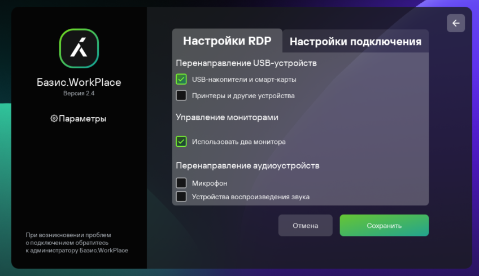Uncheck Использовать два монитора
The image size is (479, 276).
[x=181, y=141]
